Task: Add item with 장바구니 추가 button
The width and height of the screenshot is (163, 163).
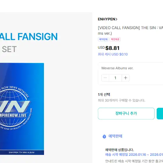Action: pyautogui.click(x=126, y=114)
